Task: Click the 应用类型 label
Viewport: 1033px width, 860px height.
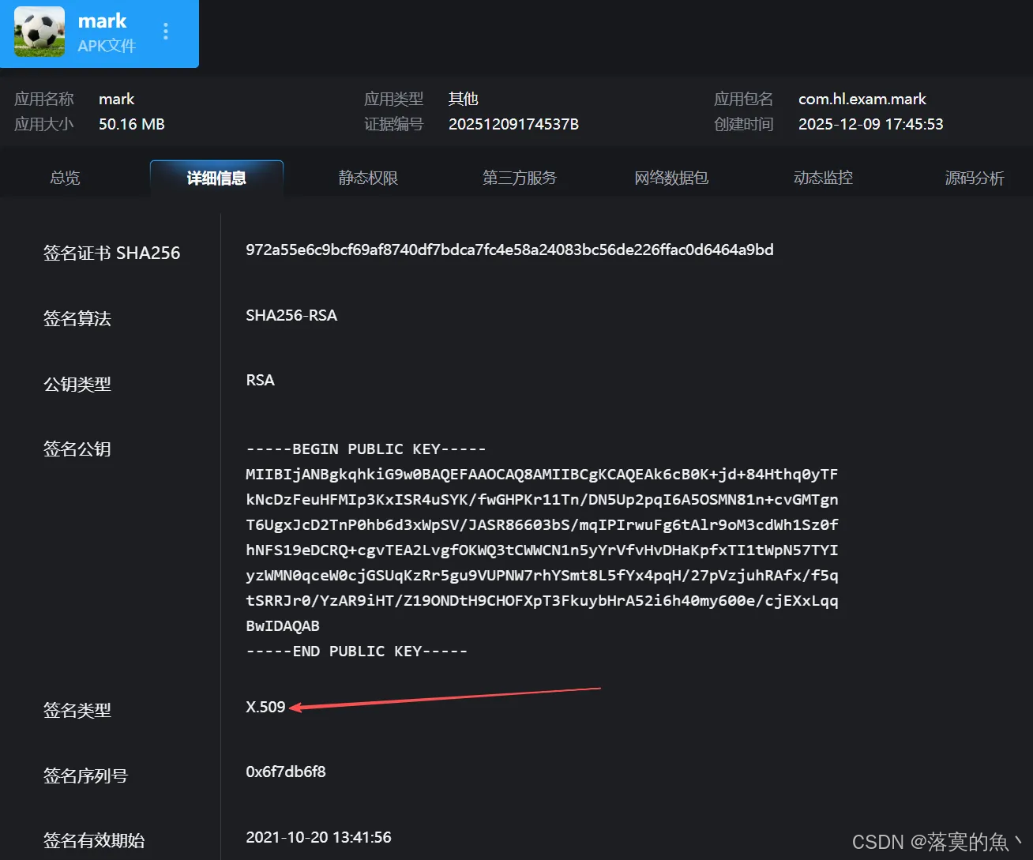Action: (393, 99)
